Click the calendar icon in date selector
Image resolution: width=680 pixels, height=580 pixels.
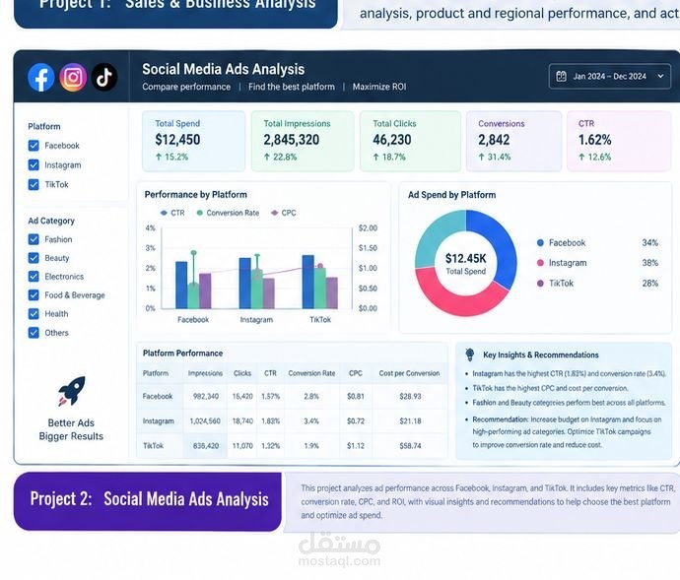coord(561,76)
